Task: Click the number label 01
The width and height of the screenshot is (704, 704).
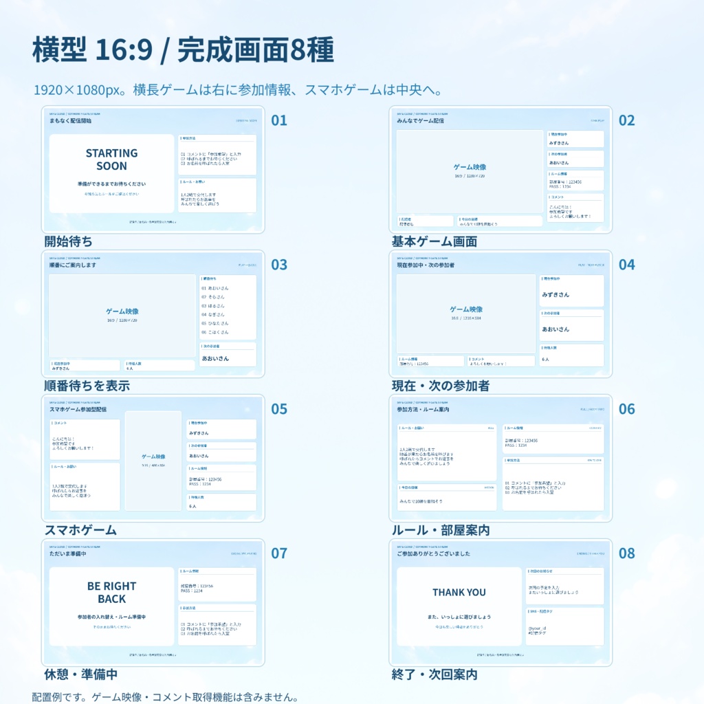Action: [279, 120]
